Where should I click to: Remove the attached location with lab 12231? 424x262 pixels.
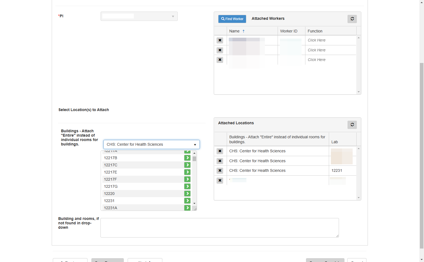220,170
